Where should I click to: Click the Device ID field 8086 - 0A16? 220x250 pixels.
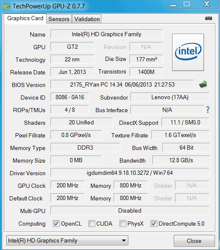(70, 97)
